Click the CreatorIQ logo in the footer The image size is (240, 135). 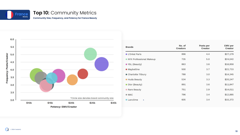coord(7,130)
